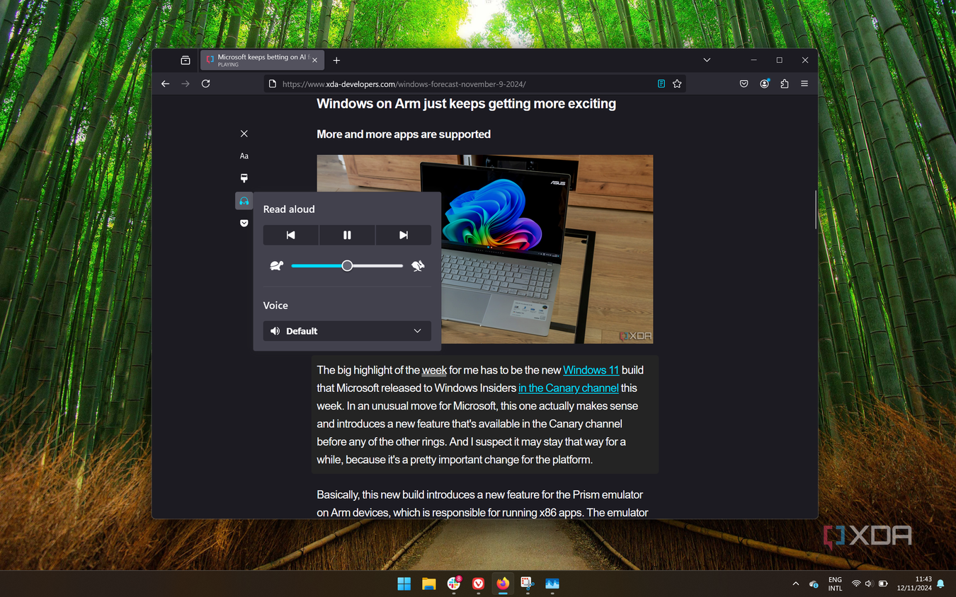The height and width of the screenshot is (597, 956).
Task: Click the Wi-Fi network tray icon
Action: pos(856,584)
